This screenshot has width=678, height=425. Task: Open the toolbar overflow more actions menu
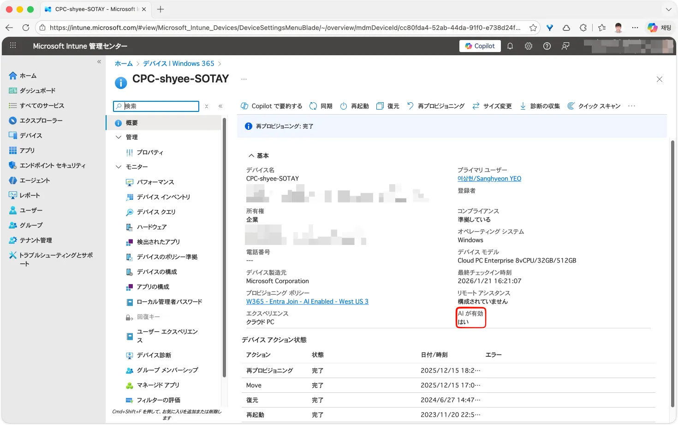pos(631,106)
